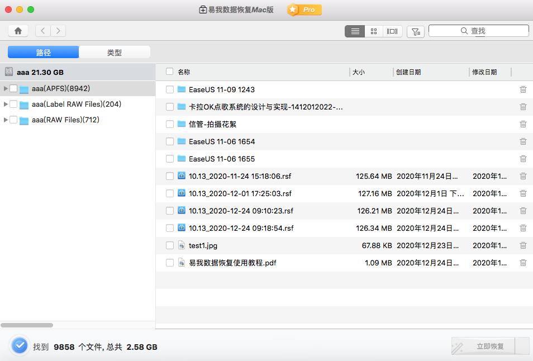Expand the aaa(APFS)(8942) tree node
533x361 pixels.
click(x=6, y=88)
